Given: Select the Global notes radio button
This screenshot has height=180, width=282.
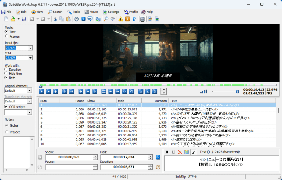Looking at the screenshot, I should tap(7, 125).
